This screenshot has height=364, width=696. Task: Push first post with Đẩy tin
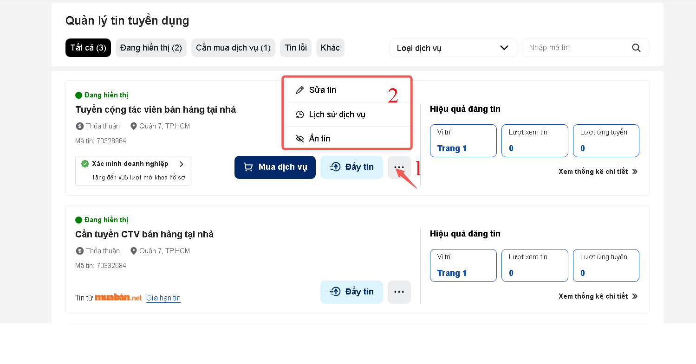351,167
